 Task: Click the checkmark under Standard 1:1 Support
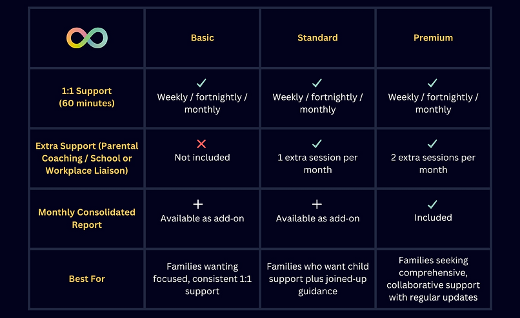click(317, 84)
